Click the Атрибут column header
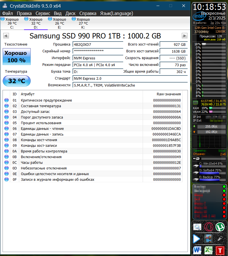The height and width of the screenshot is (256, 228). point(81,94)
